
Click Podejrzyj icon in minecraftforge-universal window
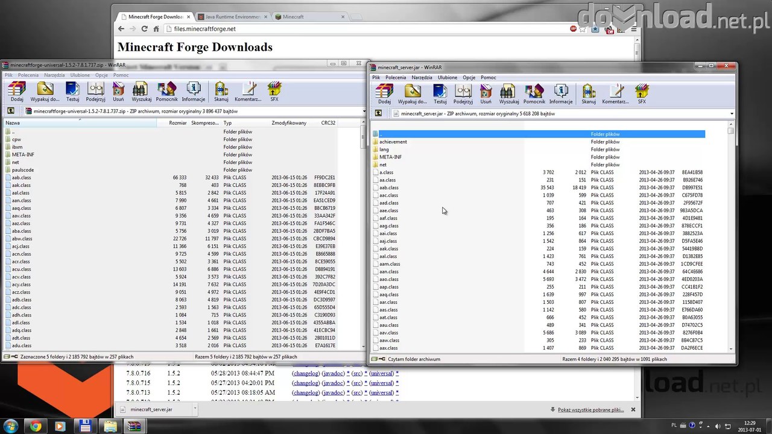(x=95, y=92)
